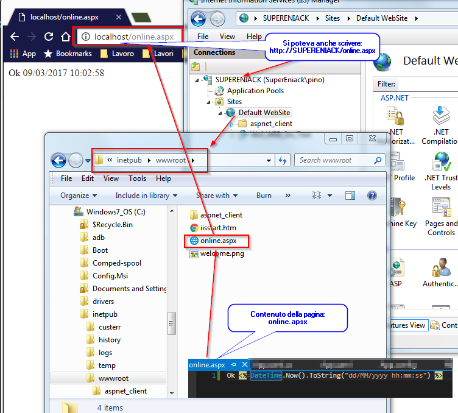Collapse the Sites tree node
Screen dimensions: 458x413
pos(208,102)
